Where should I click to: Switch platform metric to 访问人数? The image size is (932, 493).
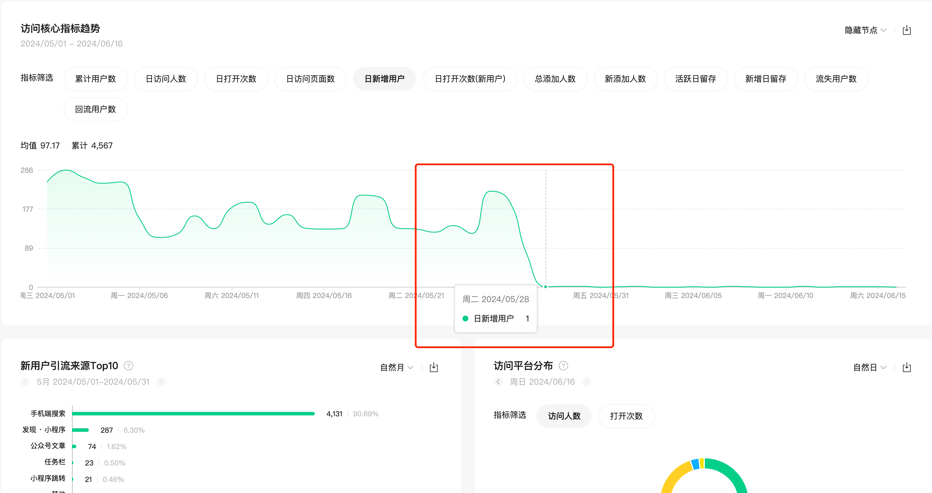564,416
